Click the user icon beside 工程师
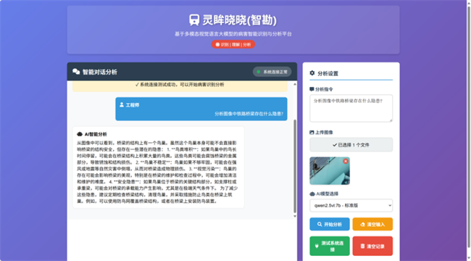The image size is (471, 261). [122, 104]
